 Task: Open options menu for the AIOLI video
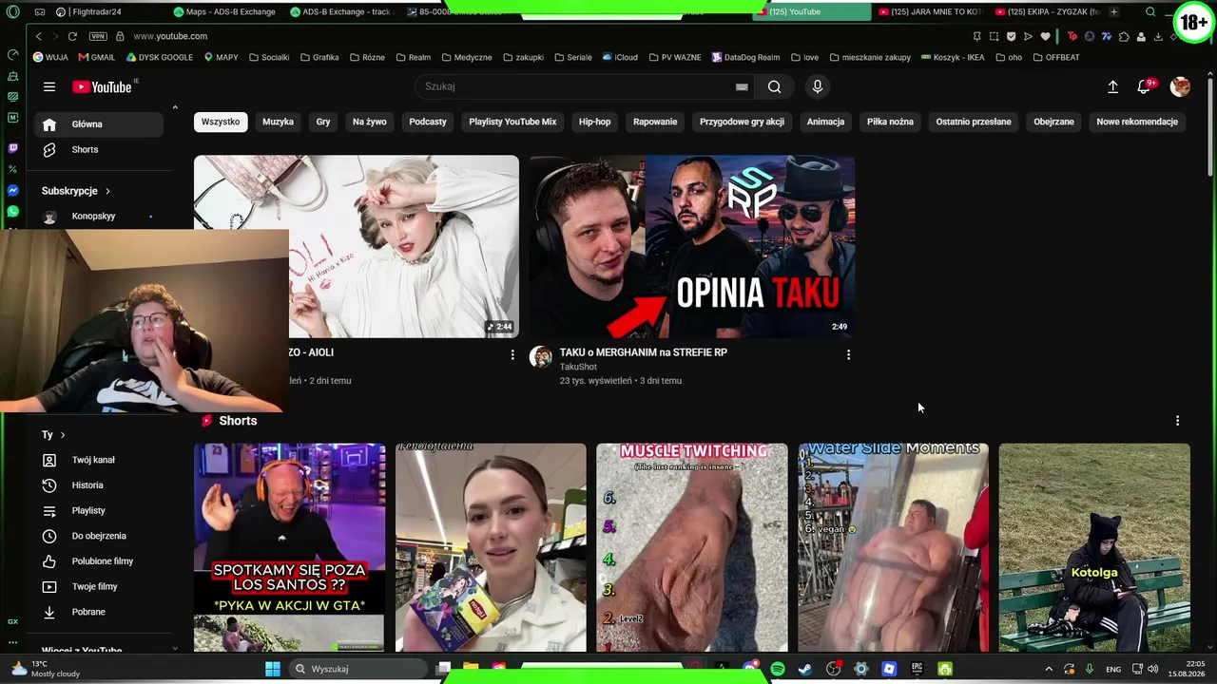tap(512, 354)
